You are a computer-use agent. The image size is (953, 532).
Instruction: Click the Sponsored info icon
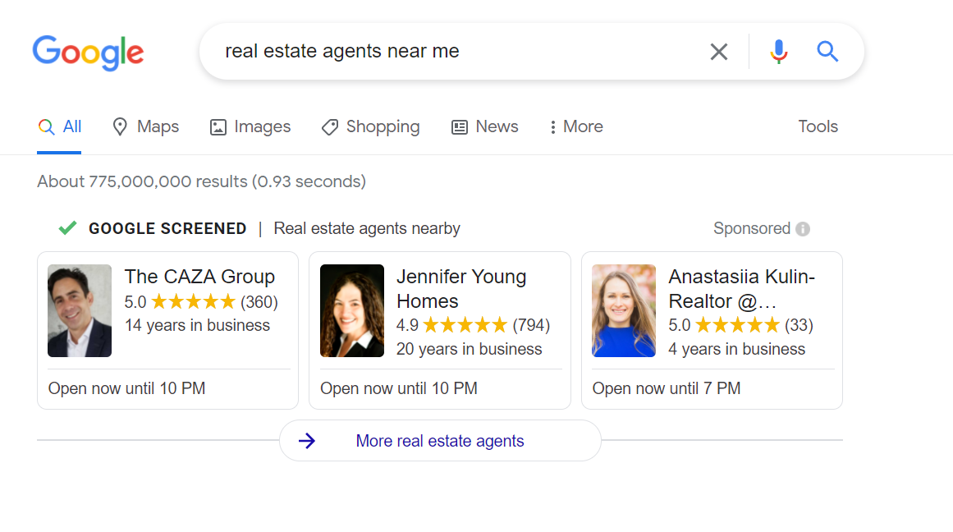coord(803,229)
